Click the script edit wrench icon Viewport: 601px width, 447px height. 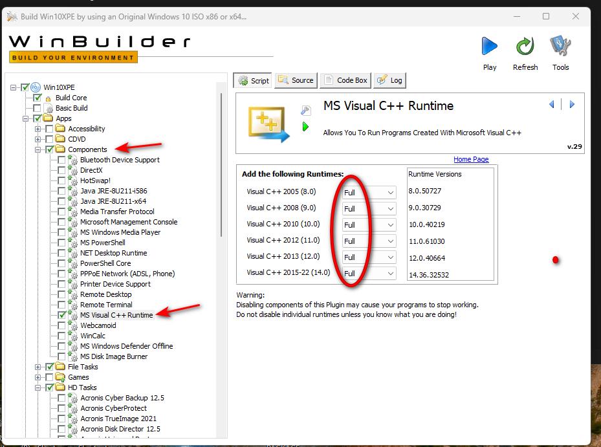point(305,111)
